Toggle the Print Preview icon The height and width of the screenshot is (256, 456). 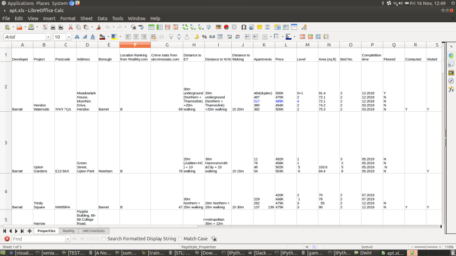[61, 27]
